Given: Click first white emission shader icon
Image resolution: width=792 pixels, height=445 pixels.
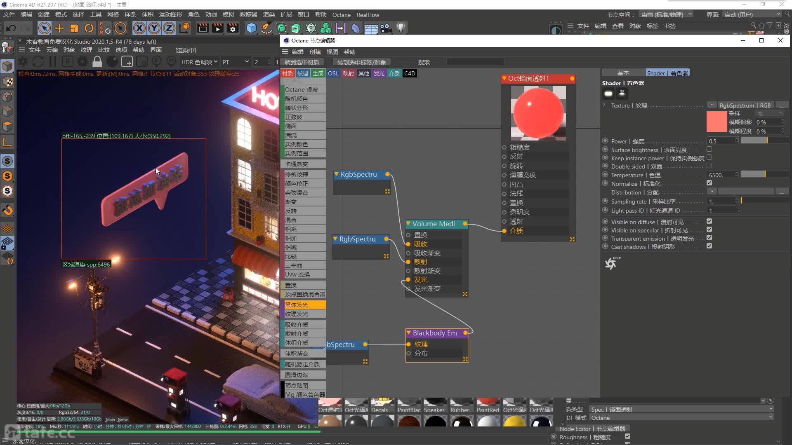Looking at the screenshot, I should 608,94.
